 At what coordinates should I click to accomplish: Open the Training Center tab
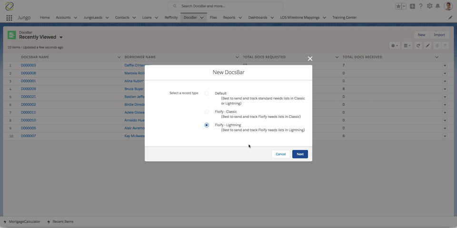click(x=344, y=18)
